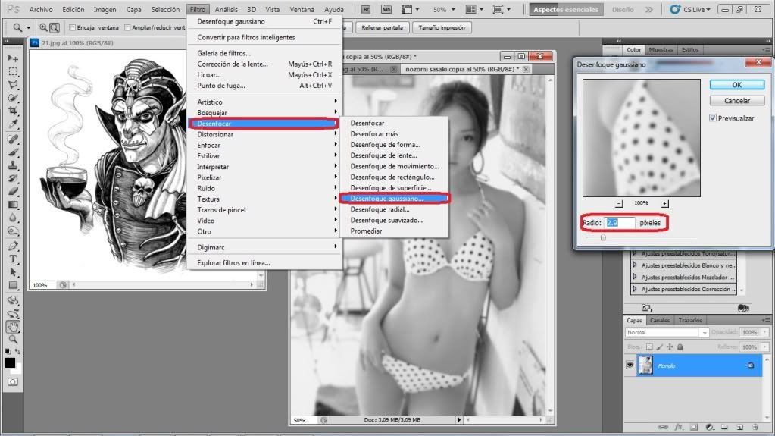The height and width of the screenshot is (436, 775).
Task: Open Adobe Bridge with Br icon
Action: click(x=366, y=9)
